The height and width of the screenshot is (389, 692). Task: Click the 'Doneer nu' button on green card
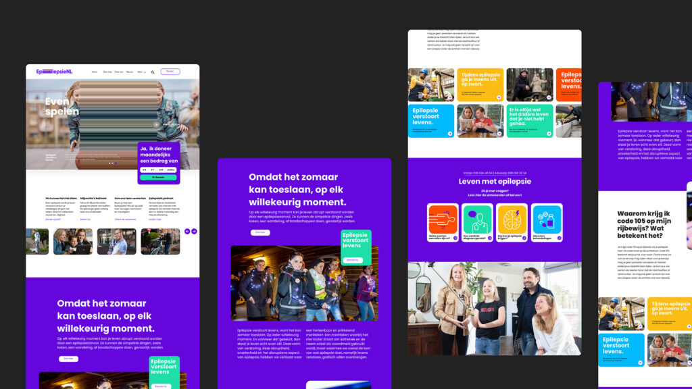(x=351, y=259)
